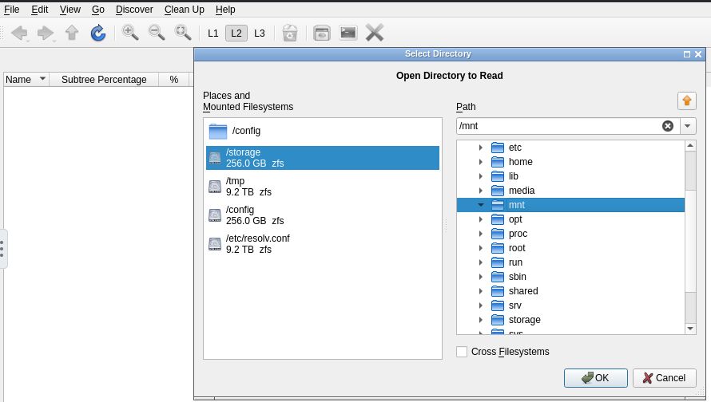The height and width of the screenshot is (402, 711).
Task: Select the home folder row
Action: coord(570,162)
